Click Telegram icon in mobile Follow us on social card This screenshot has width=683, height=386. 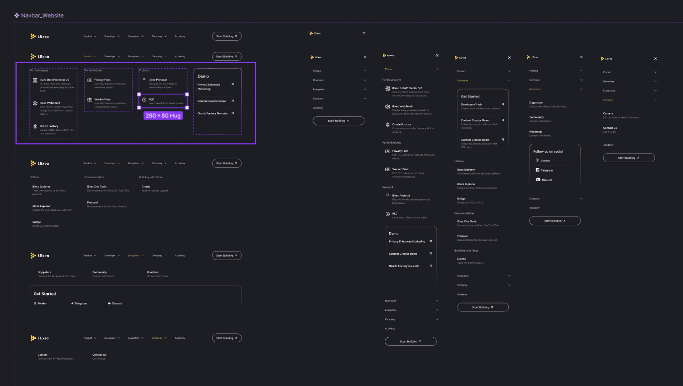pyautogui.click(x=538, y=170)
